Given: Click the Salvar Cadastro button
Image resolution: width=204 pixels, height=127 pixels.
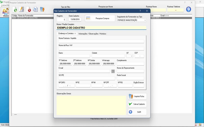Looking at the screenshot, I should tap(137, 104).
